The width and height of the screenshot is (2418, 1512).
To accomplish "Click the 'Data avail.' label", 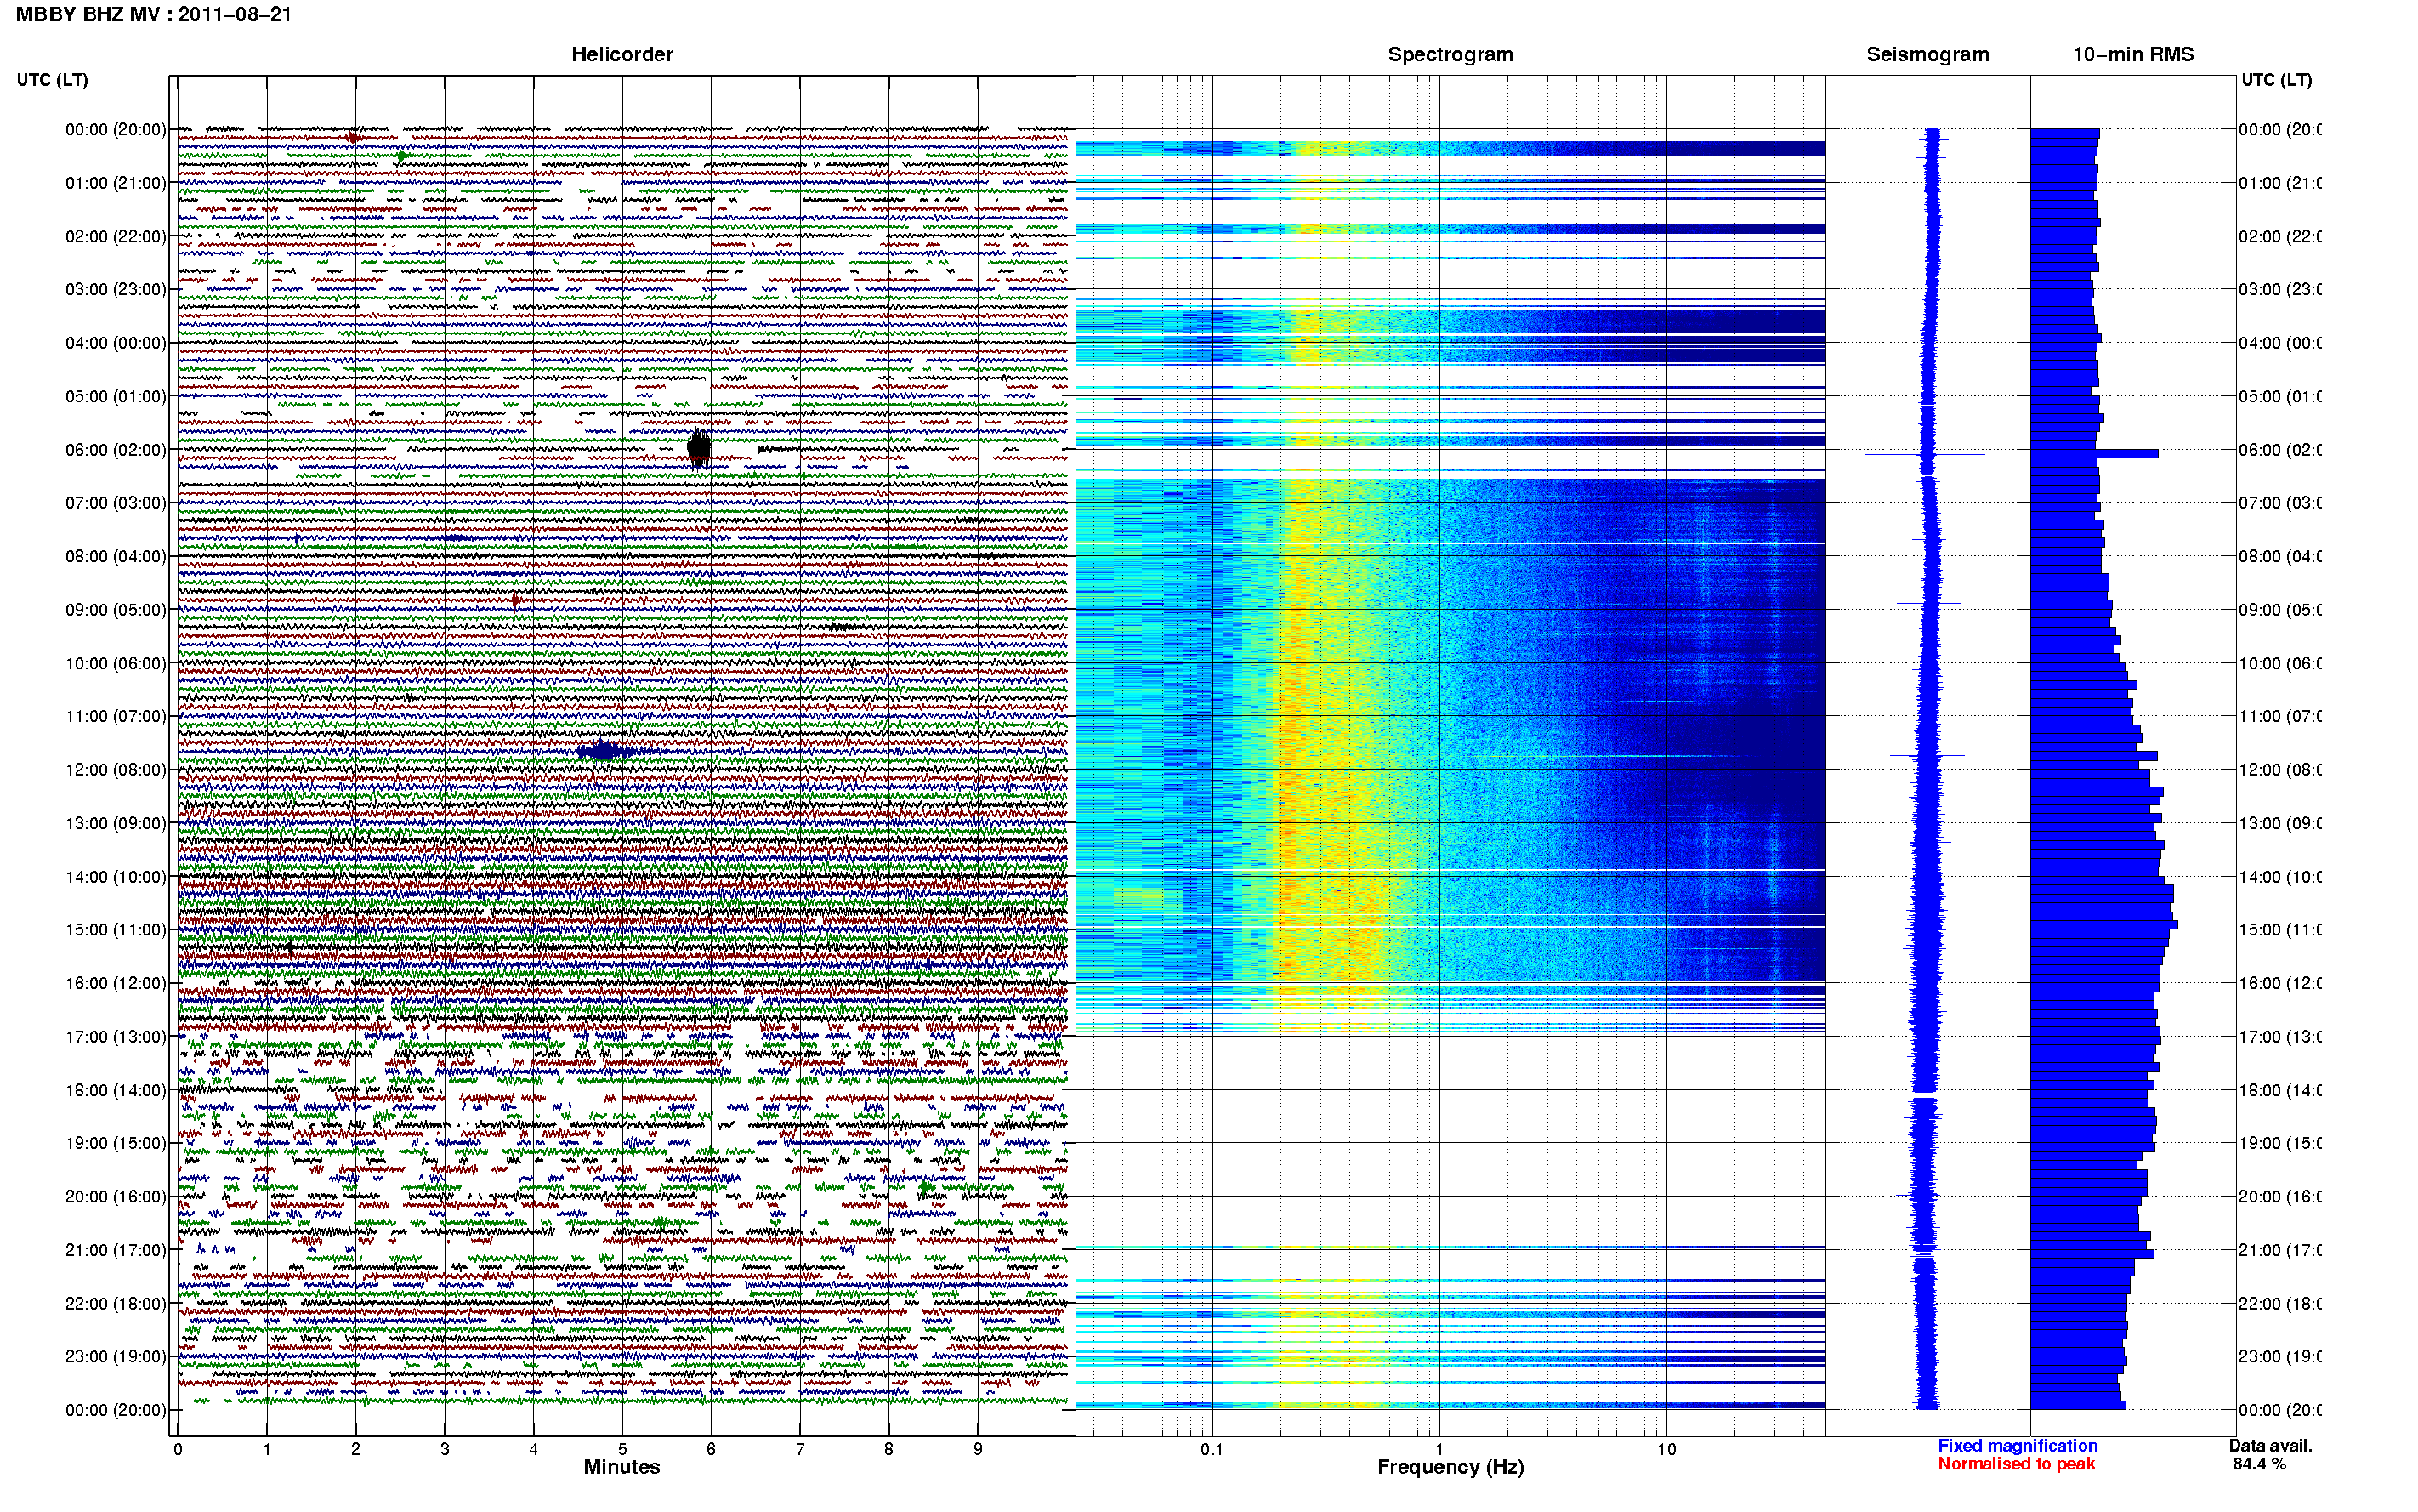I will [x=2270, y=1446].
